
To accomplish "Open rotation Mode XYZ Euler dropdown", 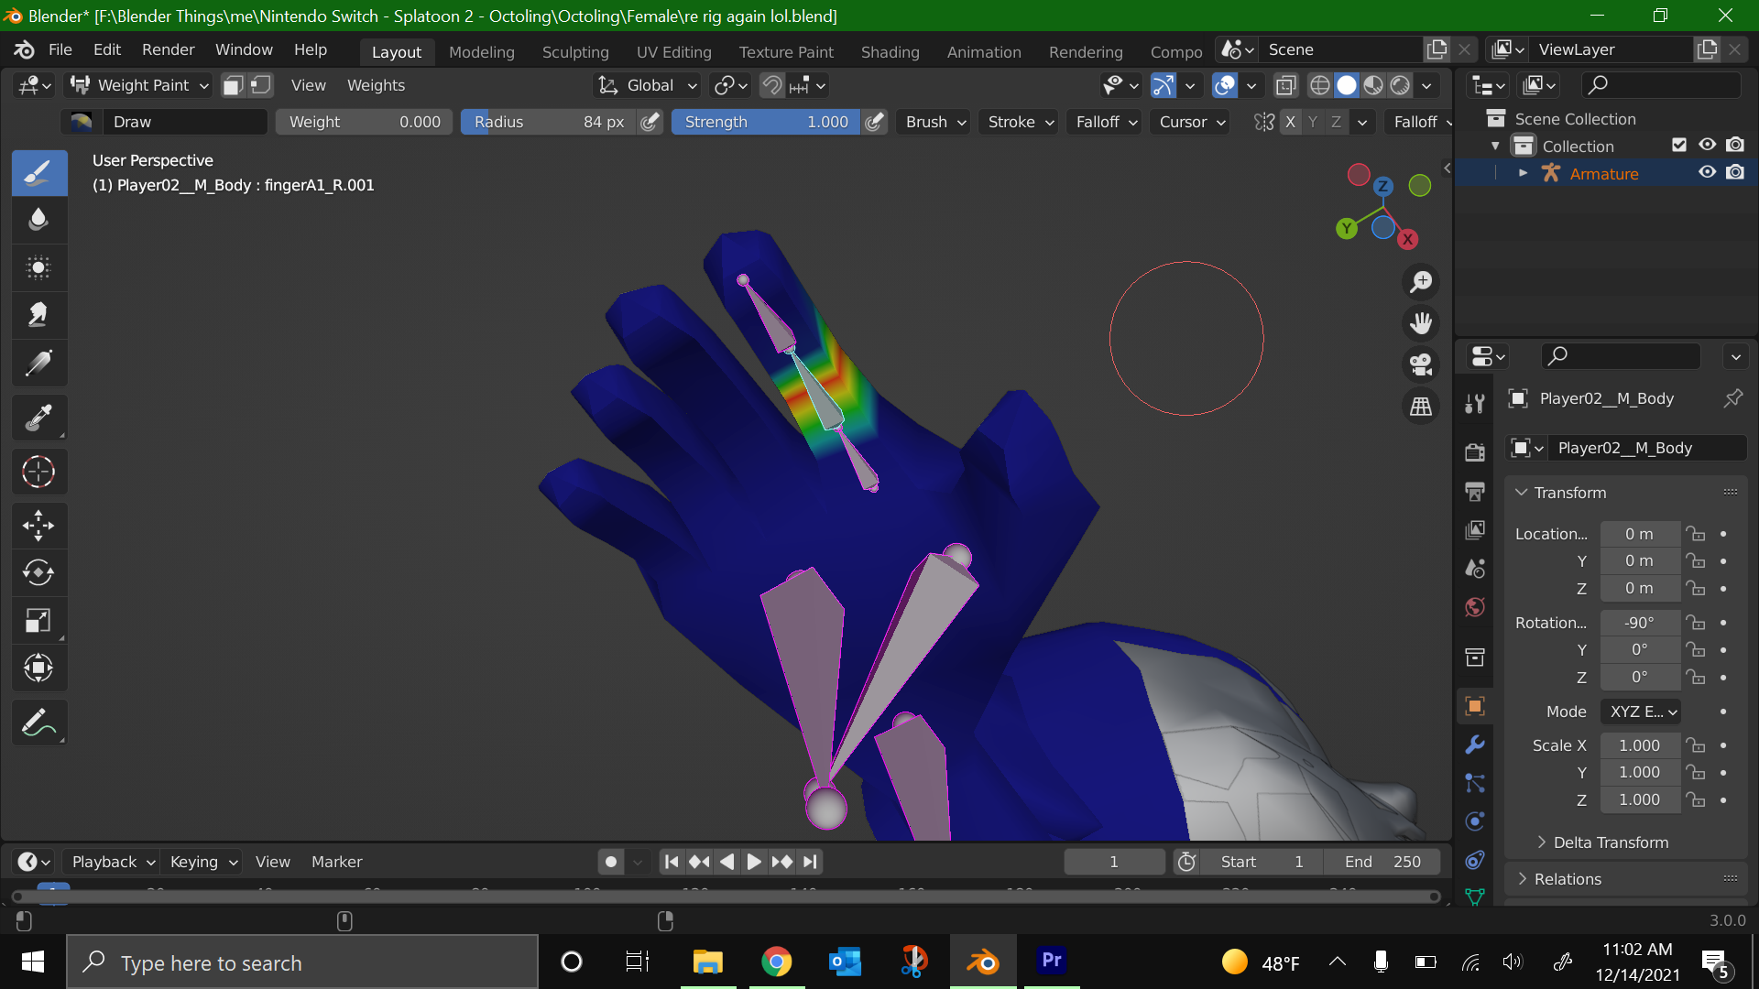I will tap(1642, 712).
